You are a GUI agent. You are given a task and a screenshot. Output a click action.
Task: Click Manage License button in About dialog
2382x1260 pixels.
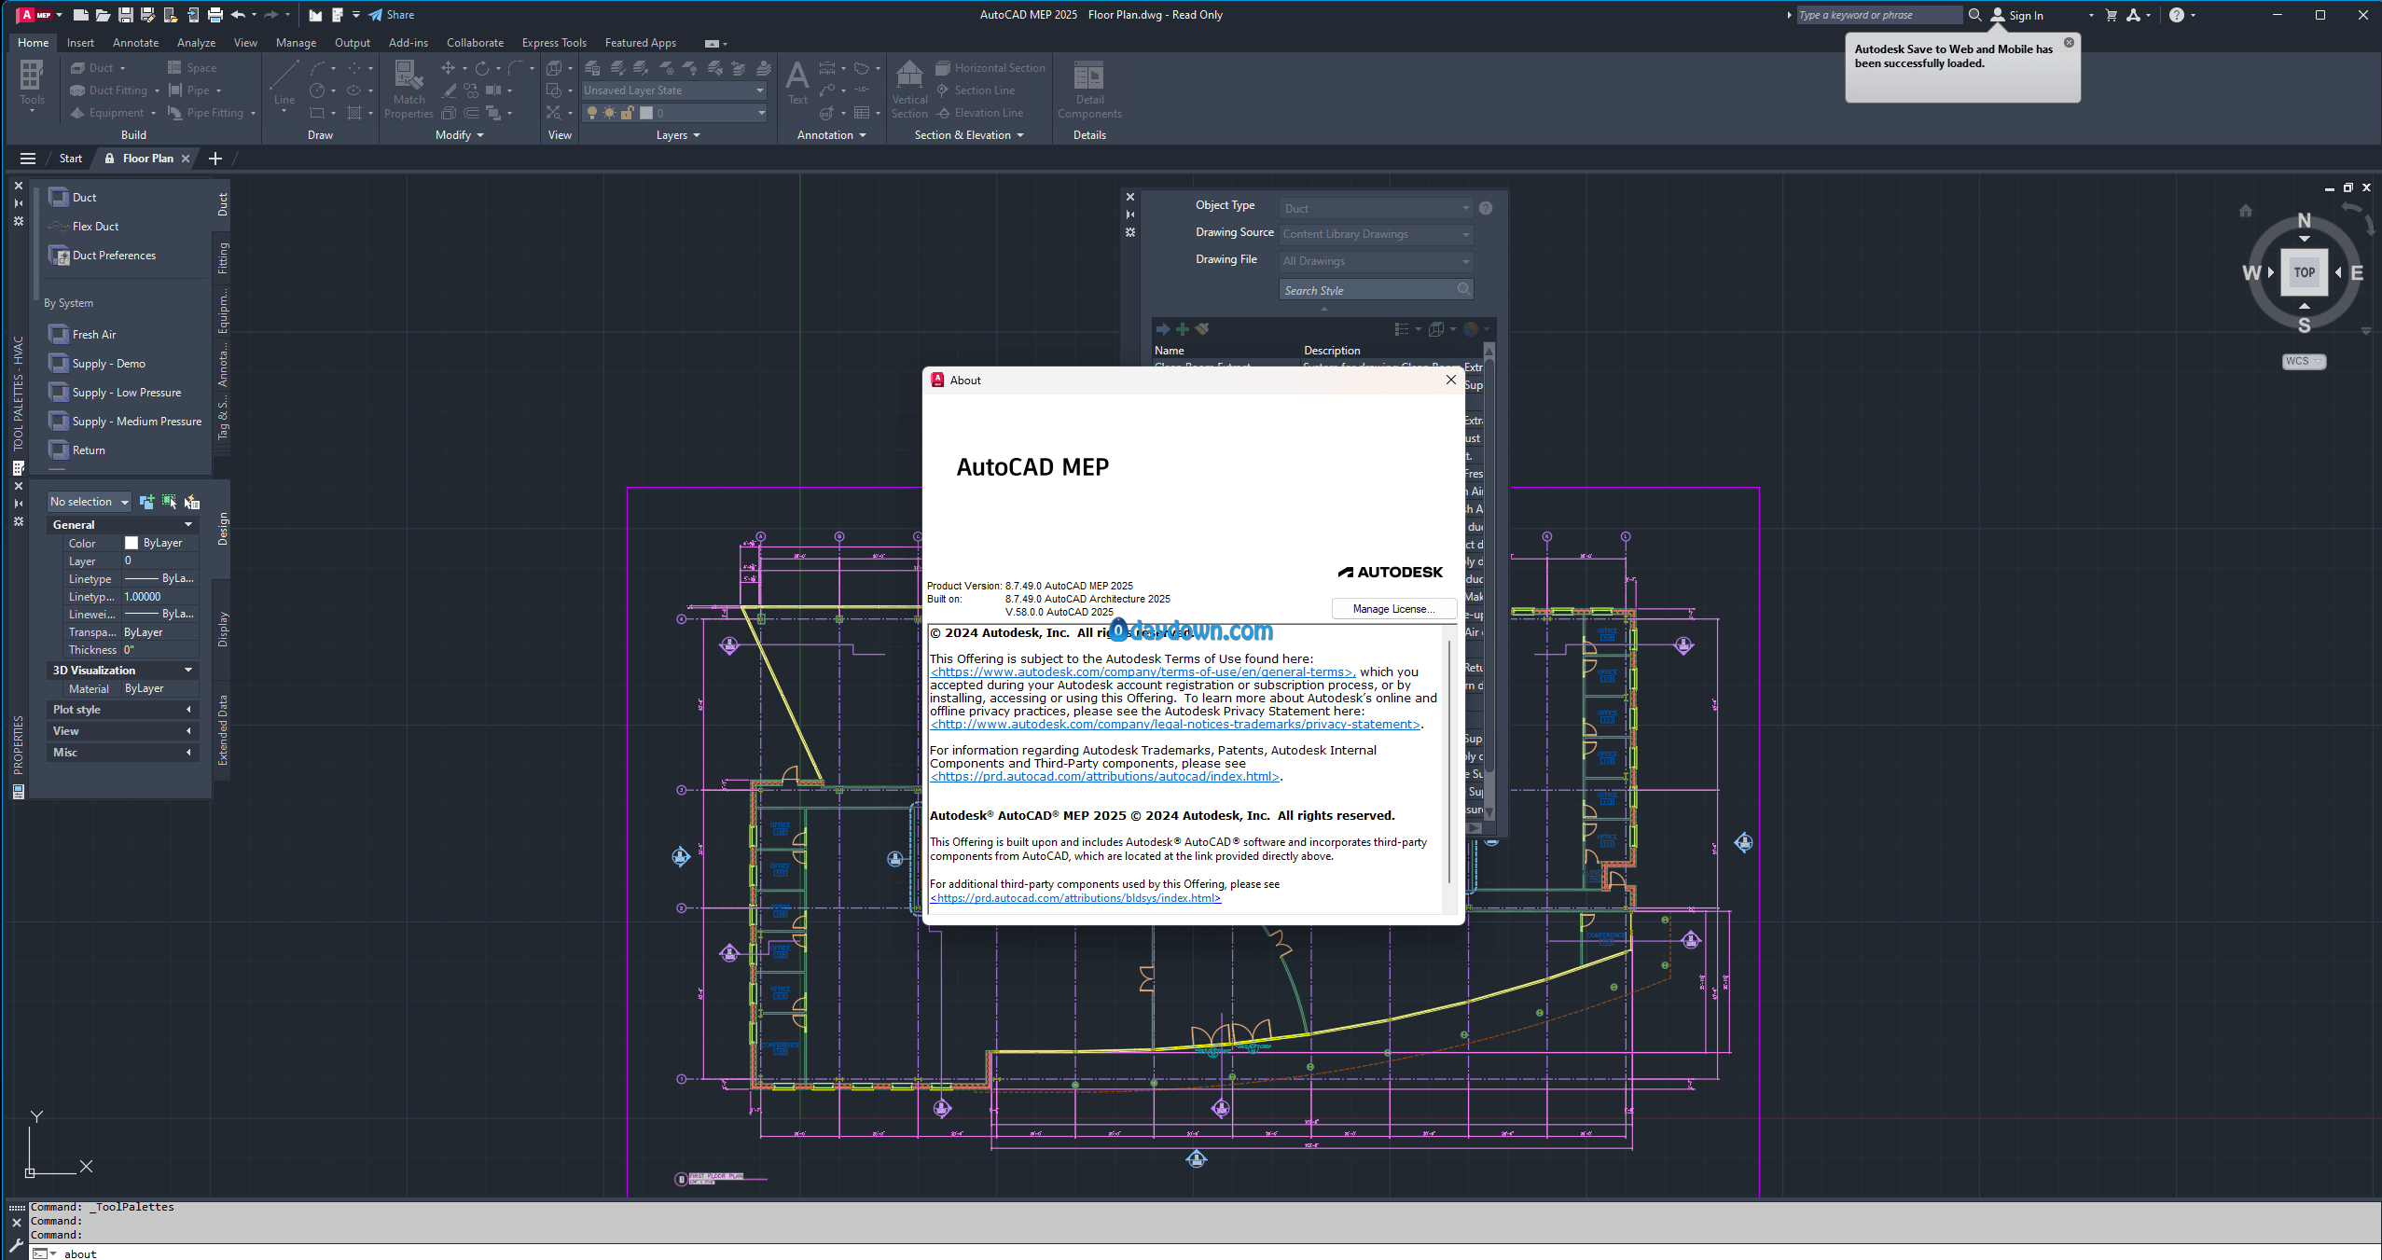[1394, 609]
